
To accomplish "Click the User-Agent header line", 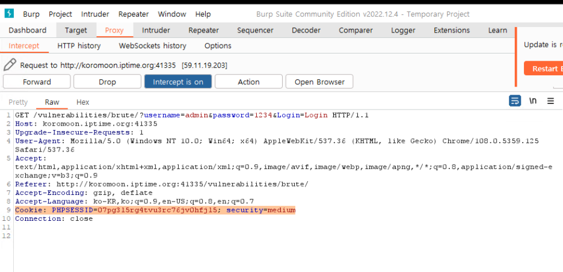I will [277, 145].
